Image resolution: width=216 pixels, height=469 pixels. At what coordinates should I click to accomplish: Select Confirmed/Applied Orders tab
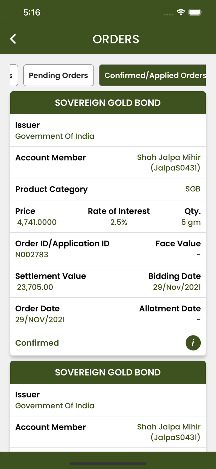pos(153,75)
